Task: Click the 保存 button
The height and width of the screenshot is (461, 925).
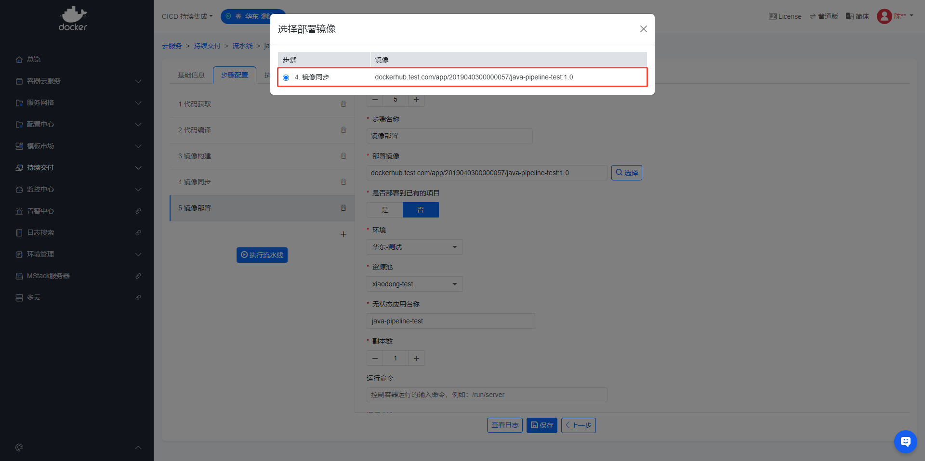Action: point(542,425)
